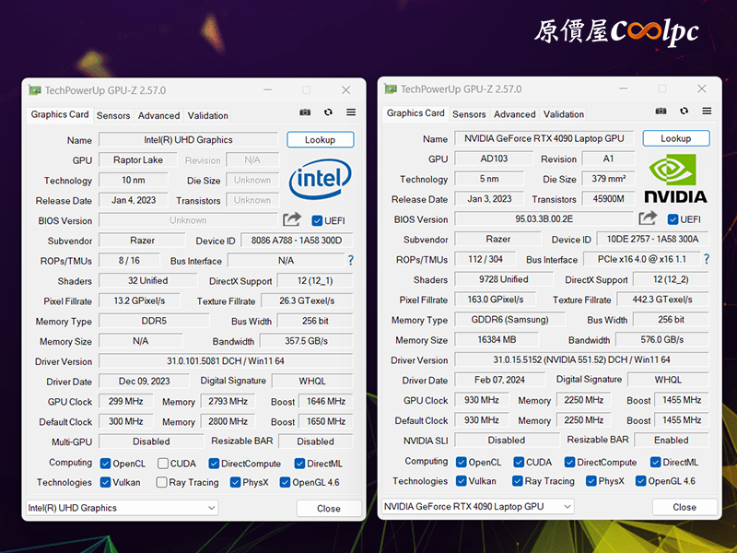Image resolution: width=737 pixels, height=553 pixels.
Task: Click BIOS share icon in NVIDIA window
Action: coord(648,218)
